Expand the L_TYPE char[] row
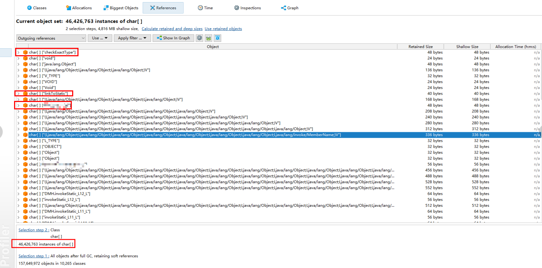Viewport: 542px width, 268px height. click(x=18, y=141)
